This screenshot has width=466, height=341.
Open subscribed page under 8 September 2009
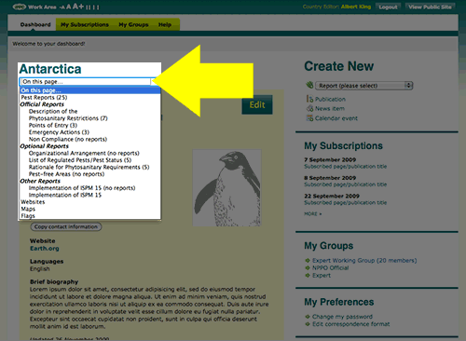pos(346,184)
